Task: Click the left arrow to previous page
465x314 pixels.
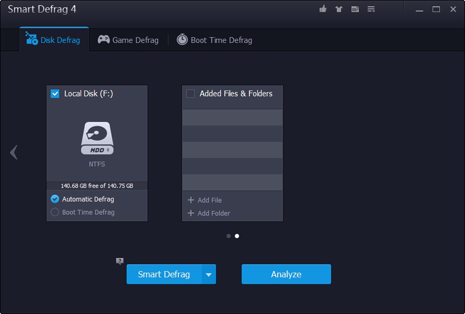Action: [x=14, y=152]
